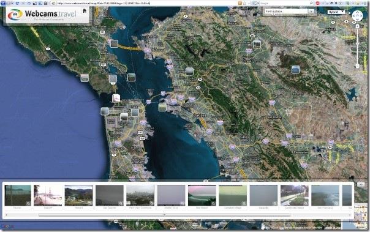
Task: Open webcam marker near Concord
Action: click(257, 44)
